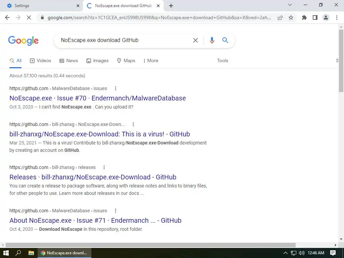Viewport: 344px width, 258px height.
Task: Submit search with magnifier icon
Action: [225, 40]
